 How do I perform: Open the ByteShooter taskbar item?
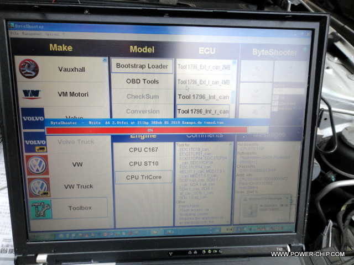169,231
